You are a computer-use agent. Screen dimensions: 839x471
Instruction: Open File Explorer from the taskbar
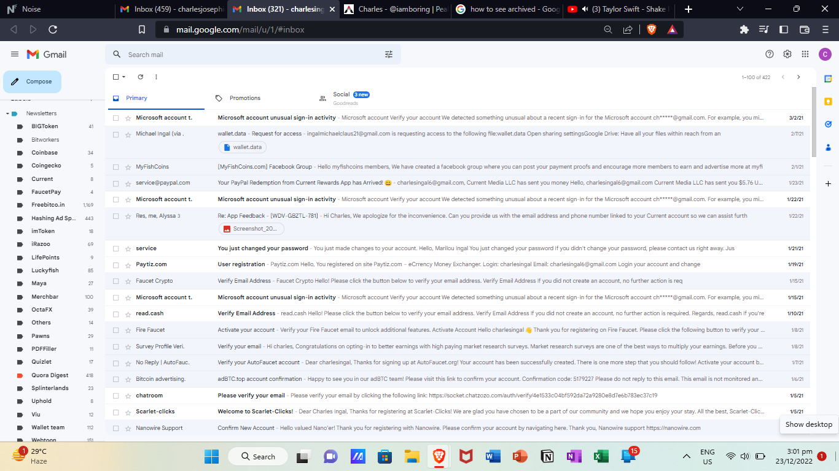click(412, 456)
